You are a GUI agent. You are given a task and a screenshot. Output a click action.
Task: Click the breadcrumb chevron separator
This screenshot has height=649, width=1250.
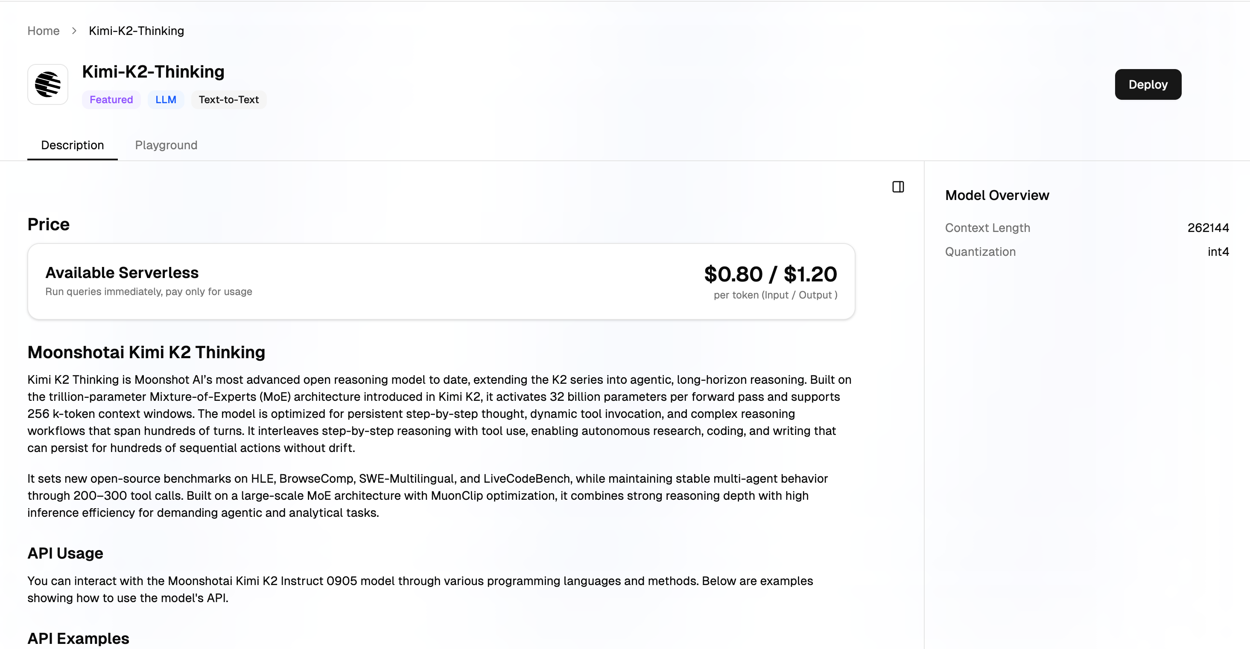click(x=74, y=31)
